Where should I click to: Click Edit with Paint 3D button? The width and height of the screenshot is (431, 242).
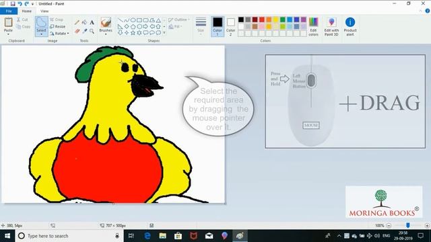pyautogui.click(x=331, y=26)
